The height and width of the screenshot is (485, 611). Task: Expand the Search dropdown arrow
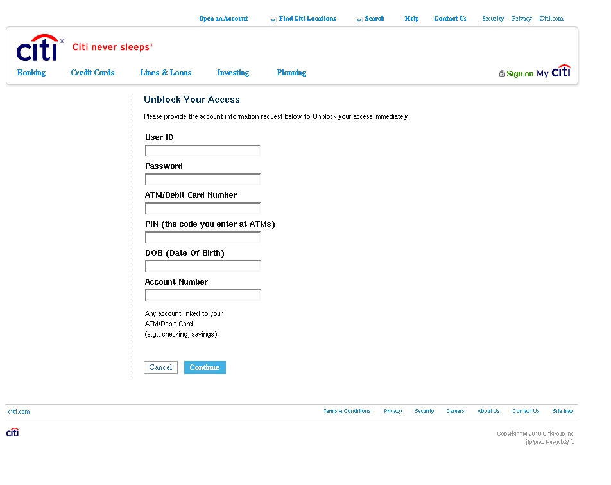click(359, 19)
